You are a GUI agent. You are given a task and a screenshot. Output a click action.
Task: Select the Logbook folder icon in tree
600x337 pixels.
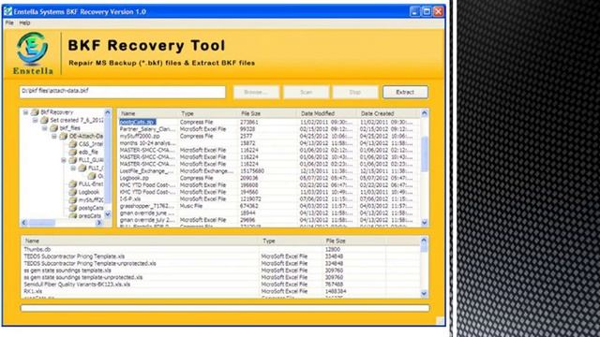click(73, 192)
